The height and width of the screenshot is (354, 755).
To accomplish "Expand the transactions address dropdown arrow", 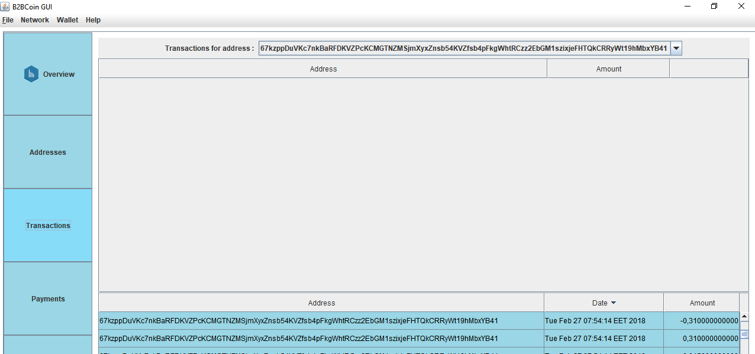I will click(676, 48).
